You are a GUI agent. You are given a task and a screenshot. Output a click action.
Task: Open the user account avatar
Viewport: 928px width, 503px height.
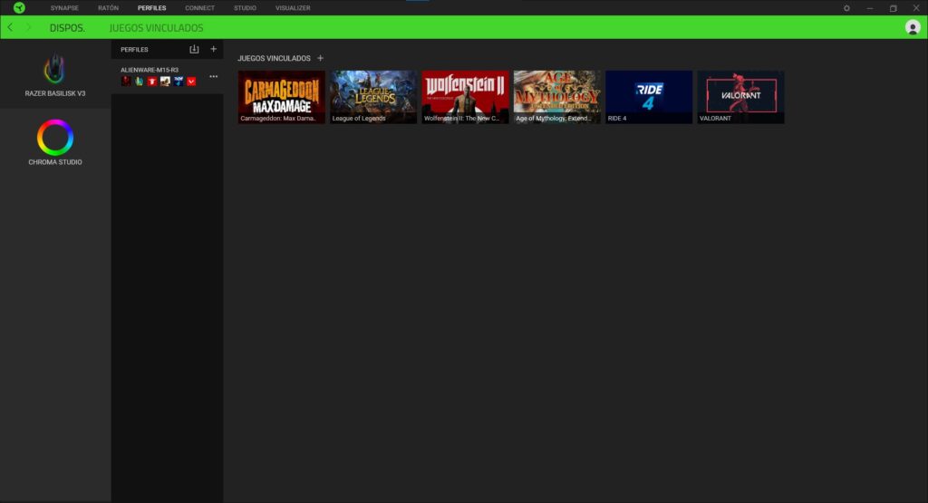[913, 27]
